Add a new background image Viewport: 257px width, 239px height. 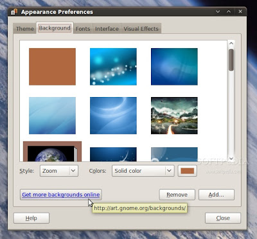click(217, 195)
